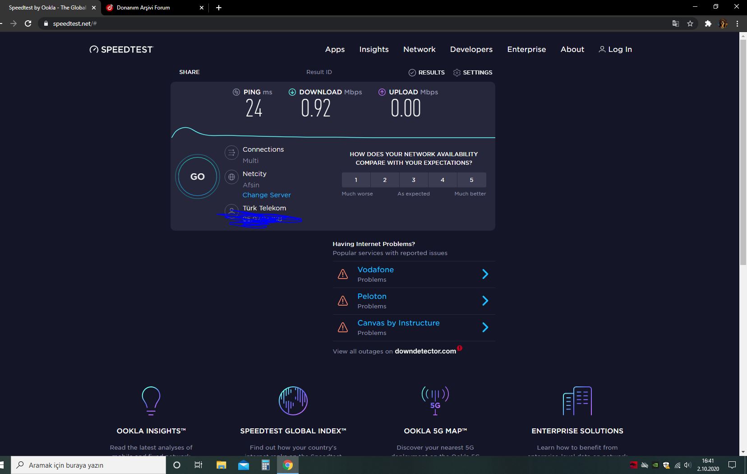Click the Speedtest logo in header
The image size is (747, 474).
tap(121, 50)
